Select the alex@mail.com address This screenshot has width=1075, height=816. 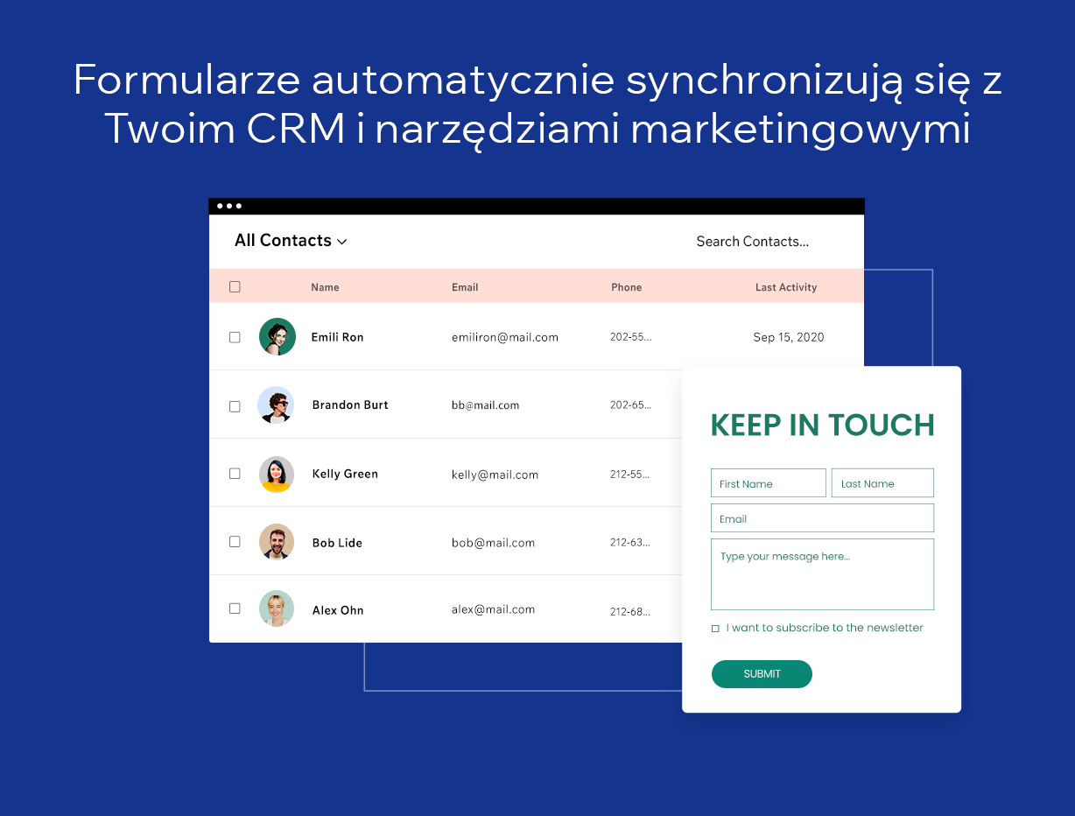pos(493,609)
